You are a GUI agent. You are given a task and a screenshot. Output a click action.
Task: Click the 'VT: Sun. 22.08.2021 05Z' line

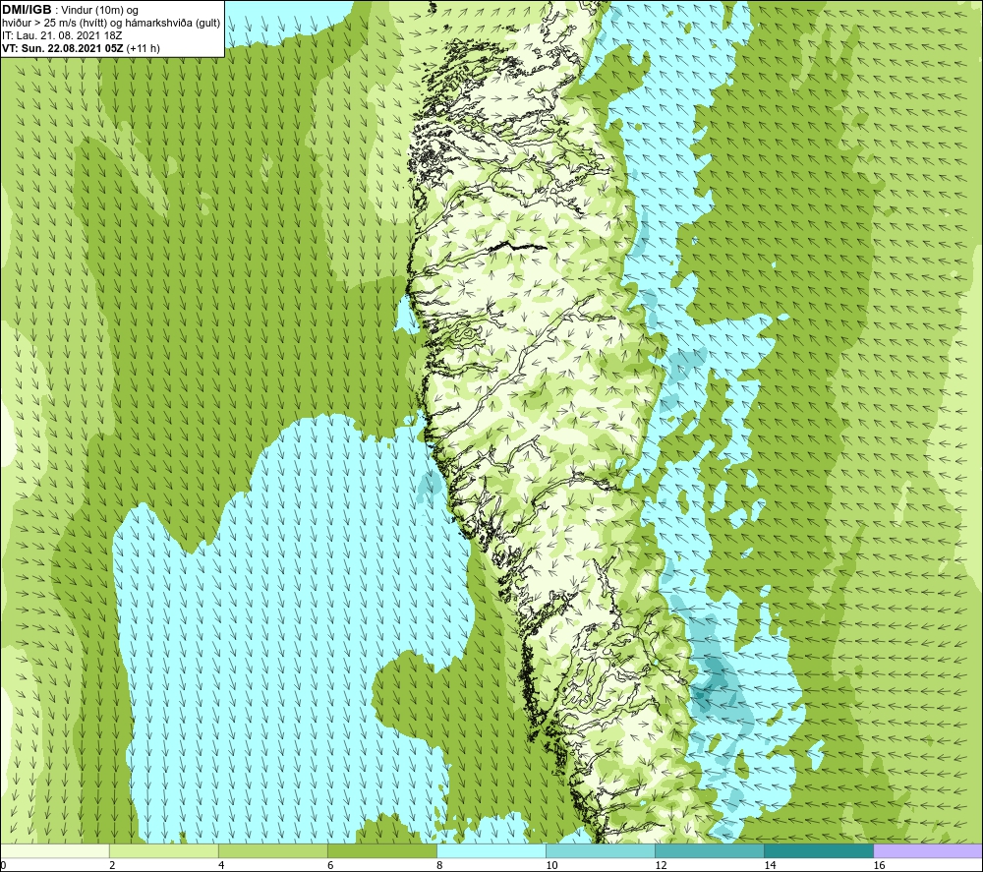pos(62,48)
